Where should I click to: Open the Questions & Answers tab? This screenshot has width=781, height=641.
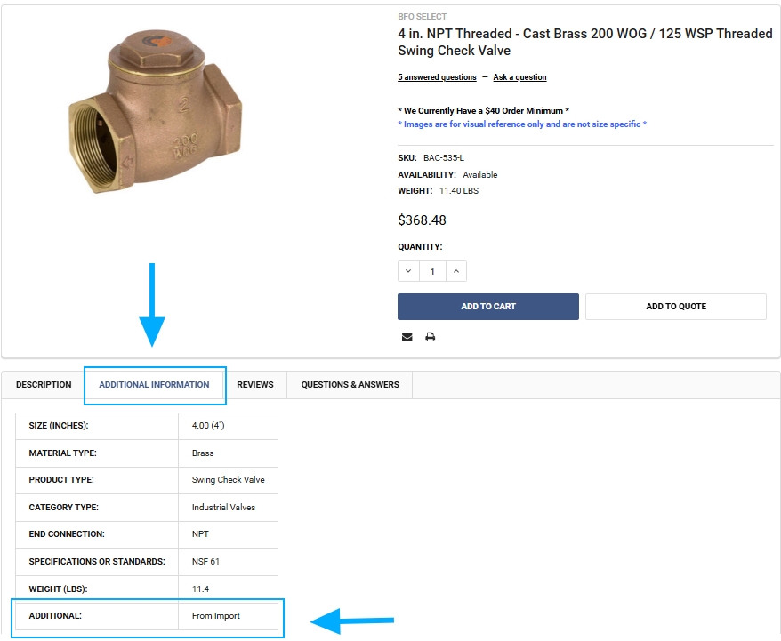point(350,385)
